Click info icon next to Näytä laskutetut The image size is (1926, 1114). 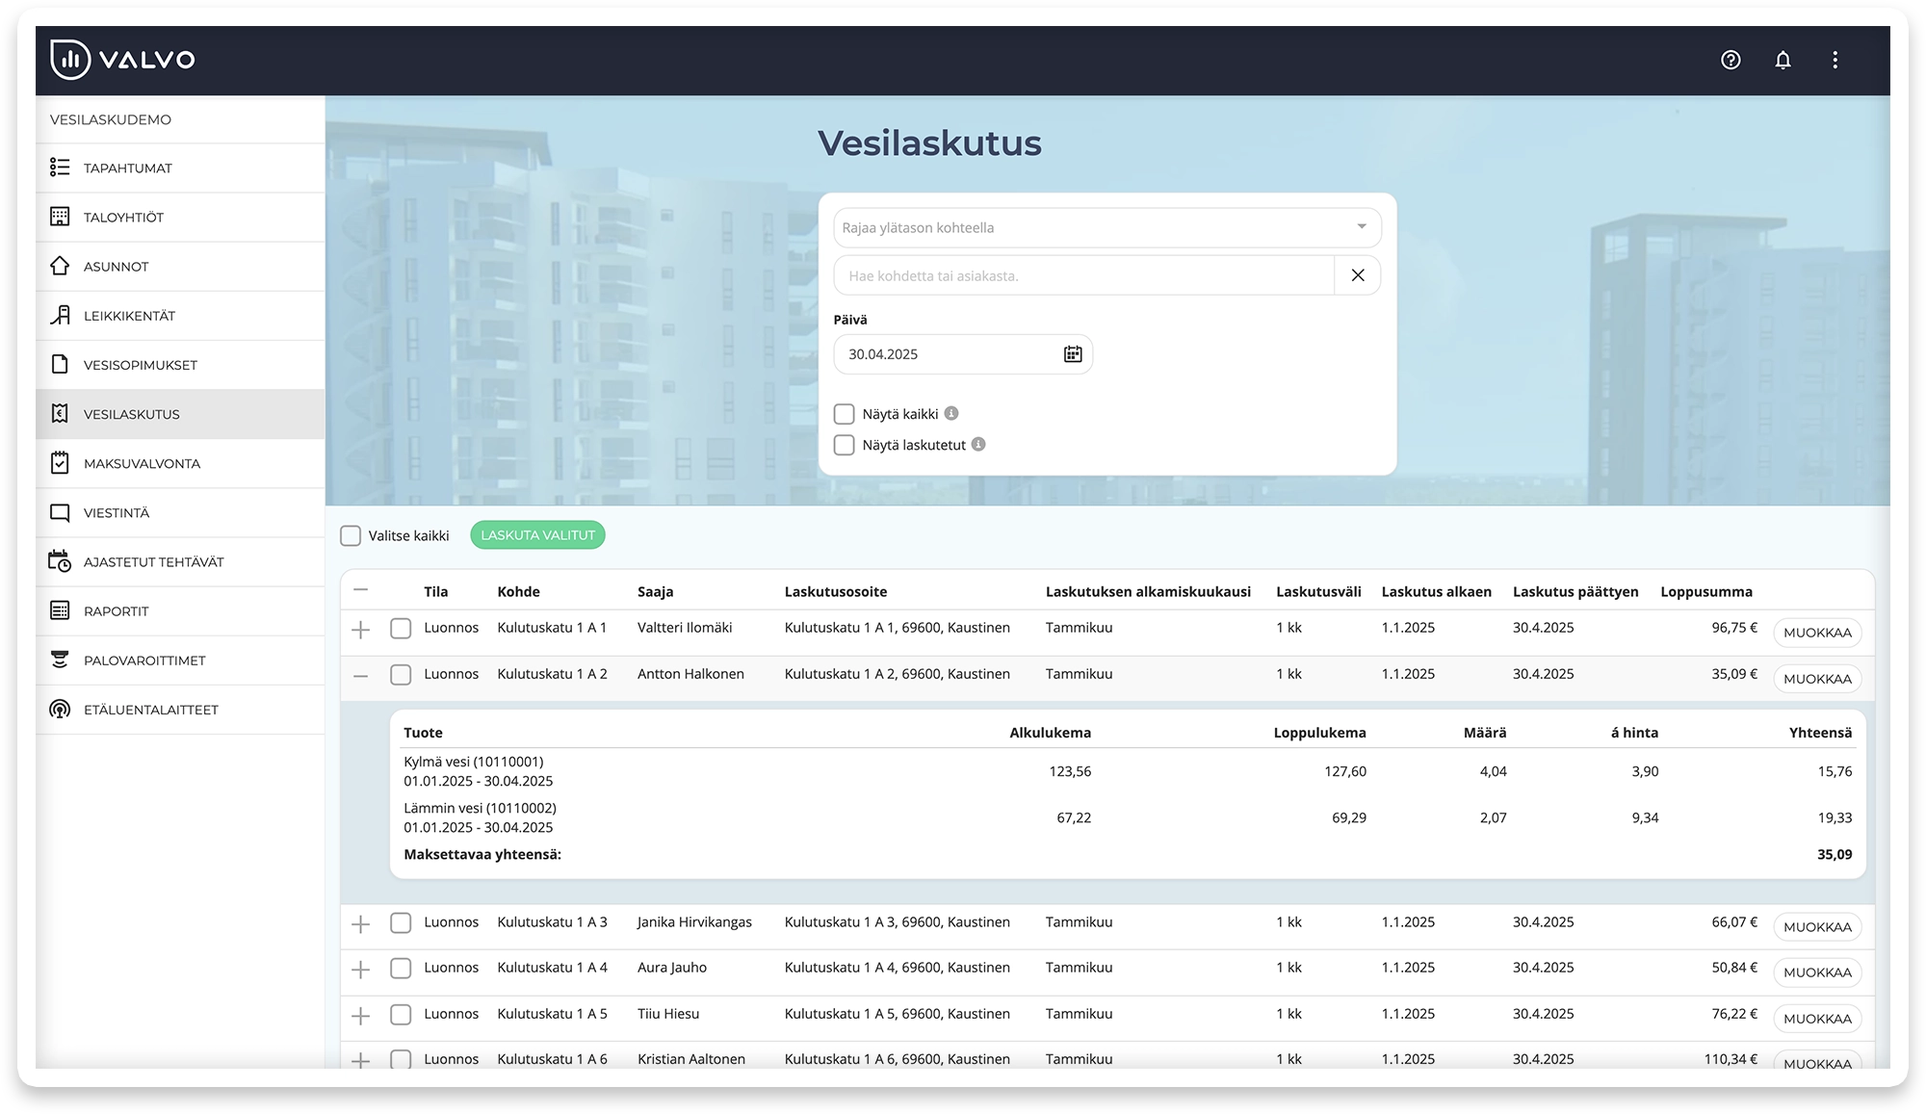(x=978, y=444)
